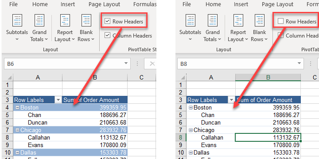Image resolution: width=319 pixels, height=159 pixels.
Task: Select 113132.67 cell in right pivot
Action: pyautogui.click(x=268, y=137)
